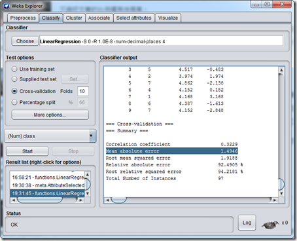Image resolution: width=297 pixels, height=241 pixels.
Task: Click the LinearRegression classifier options field
Action: tap(161, 41)
